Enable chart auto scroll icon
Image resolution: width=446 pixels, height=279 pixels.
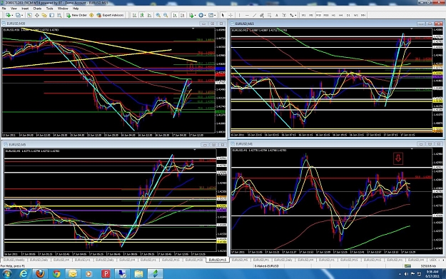tap(175, 15)
